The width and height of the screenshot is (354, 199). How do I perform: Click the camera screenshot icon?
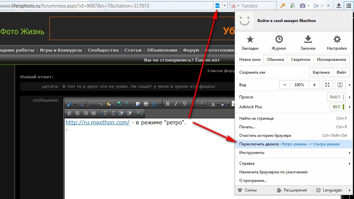click(x=302, y=6)
